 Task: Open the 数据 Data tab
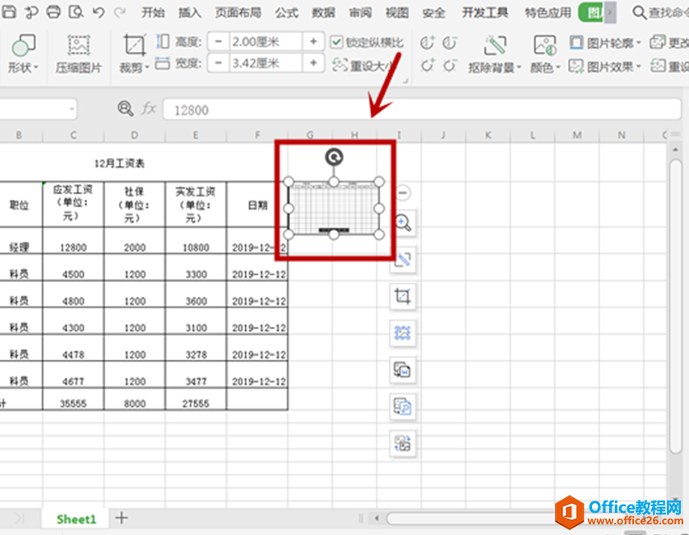(323, 13)
